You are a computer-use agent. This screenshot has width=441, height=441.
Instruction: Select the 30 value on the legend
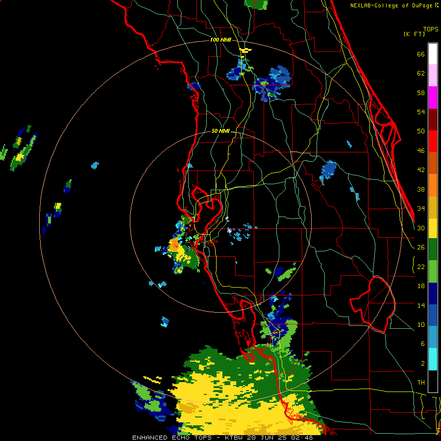(421, 228)
